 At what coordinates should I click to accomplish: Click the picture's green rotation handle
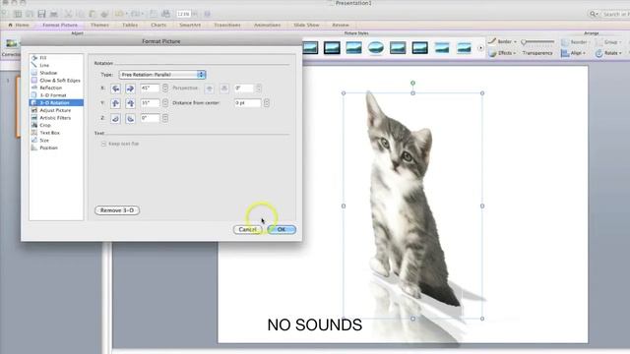412,83
